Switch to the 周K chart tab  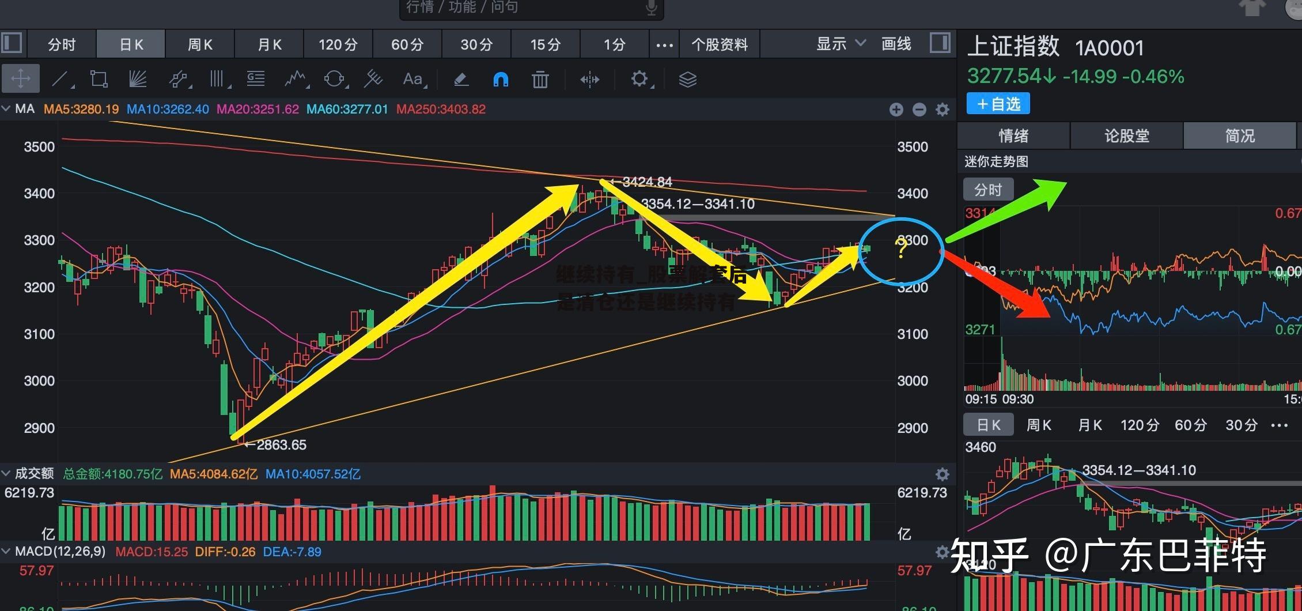coord(200,44)
